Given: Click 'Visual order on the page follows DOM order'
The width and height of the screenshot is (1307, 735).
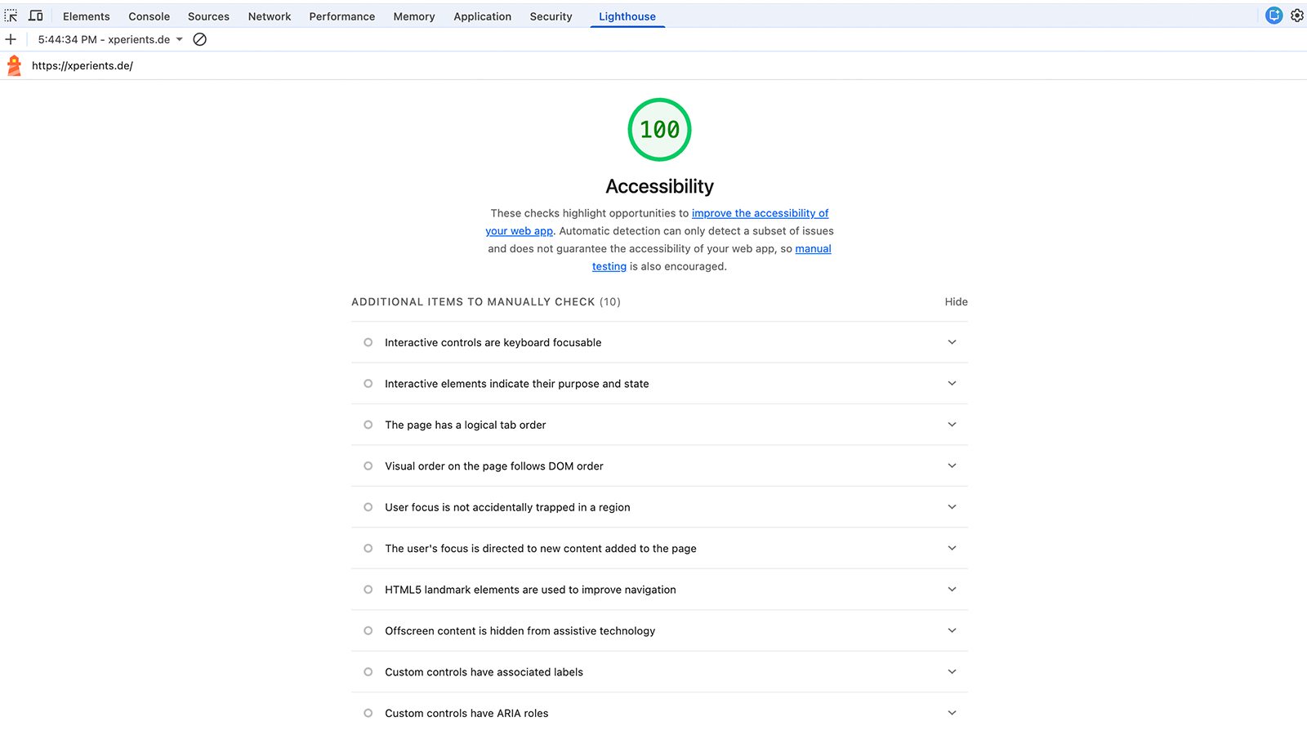Looking at the screenshot, I should 494,466.
